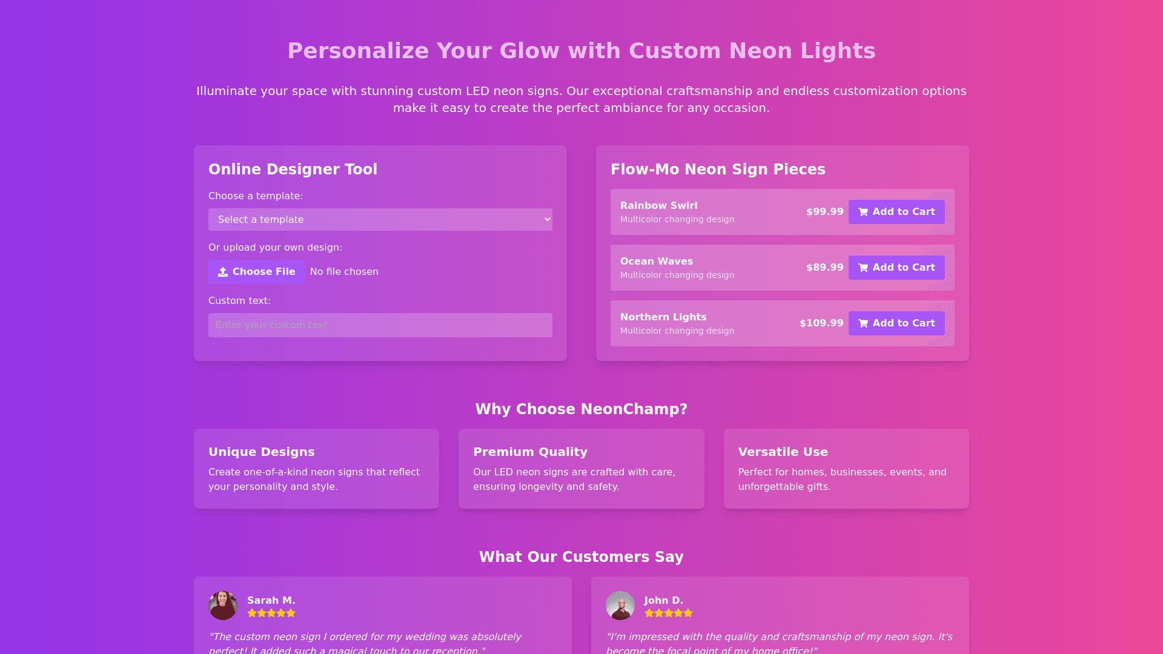
Task: Click Sarah M.'s profile avatar
Action: tap(223, 606)
